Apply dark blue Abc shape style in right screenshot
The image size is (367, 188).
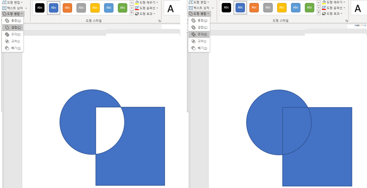coord(240,8)
